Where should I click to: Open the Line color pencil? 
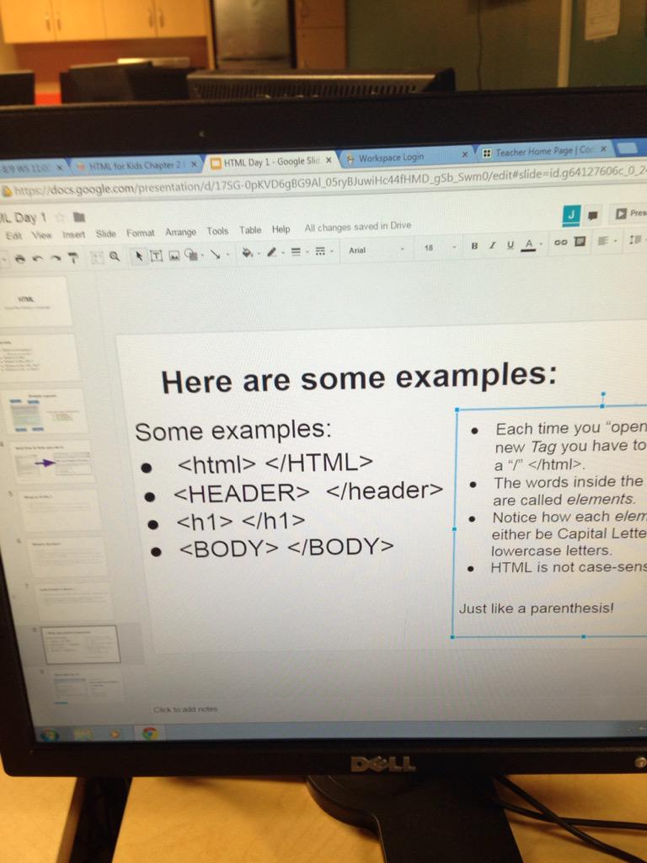271,252
